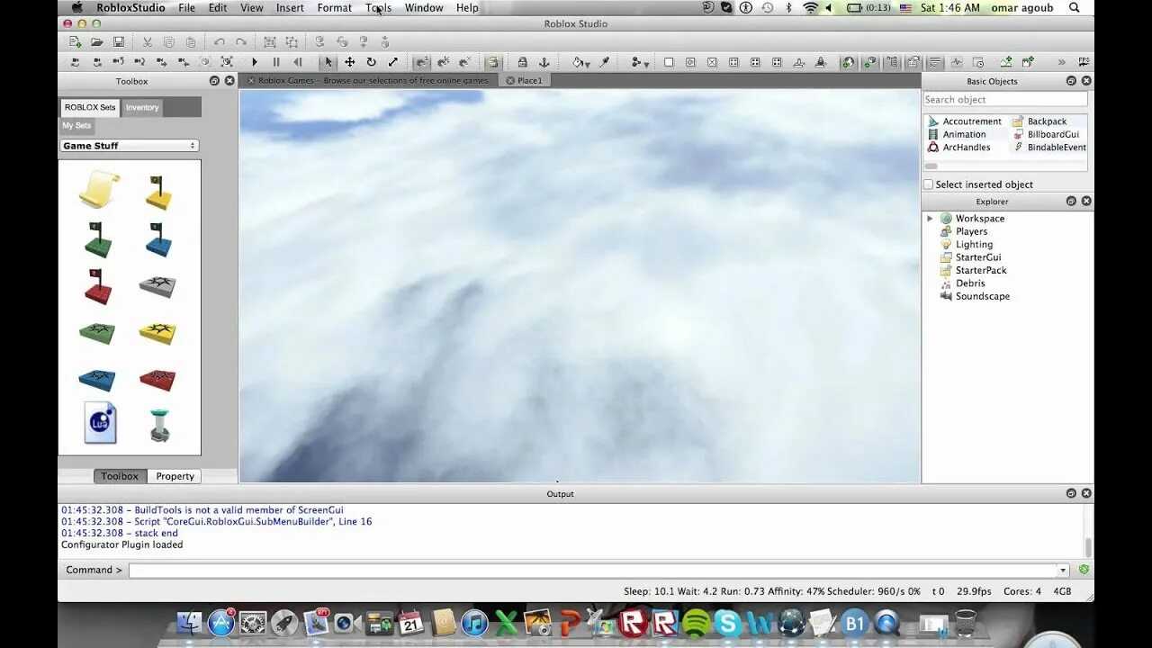Select the Hinge surface tool icon
Viewport: 1152px width, 648px height.
click(799, 62)
